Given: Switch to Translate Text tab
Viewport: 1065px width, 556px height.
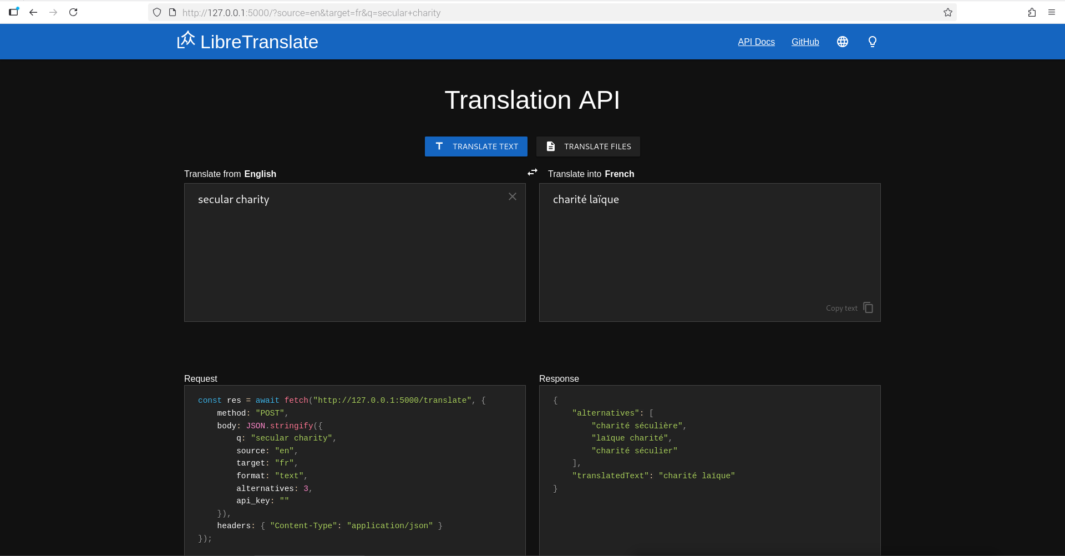Looking at the screenshot, I should pyautogui.click(x=476, y=146).
